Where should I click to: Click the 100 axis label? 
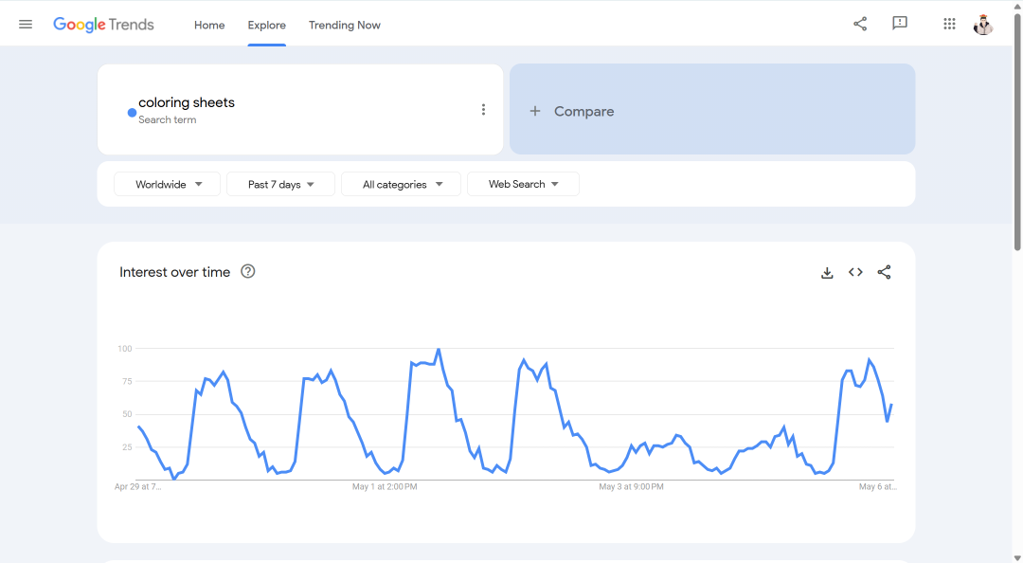(x=125, y=348)
